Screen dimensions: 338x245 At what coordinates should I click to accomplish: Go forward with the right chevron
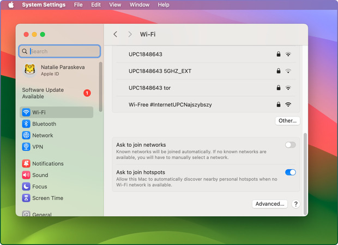tap(130, 34)
